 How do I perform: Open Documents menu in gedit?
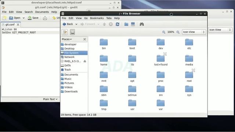(x=42, y=12)
